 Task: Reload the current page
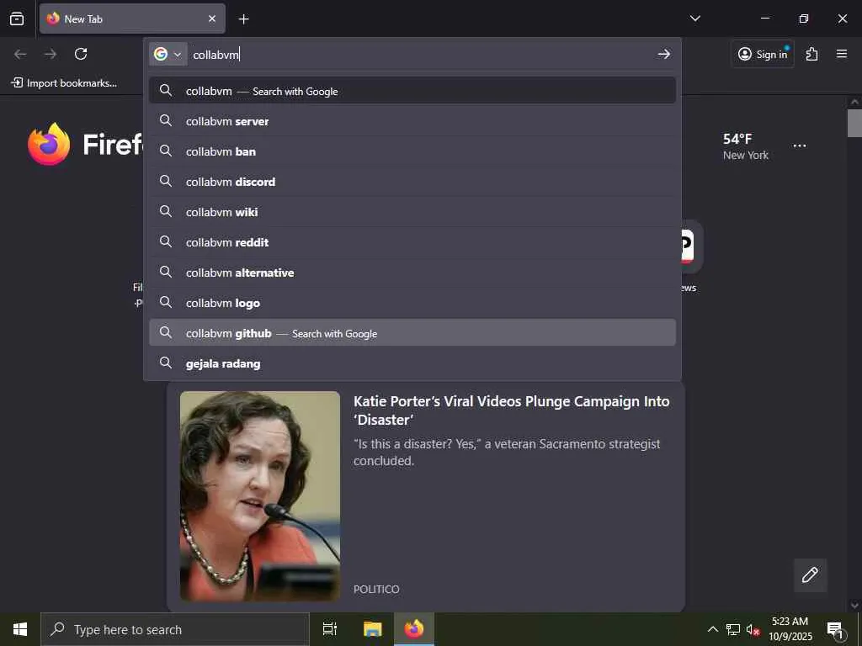click(x=81, y=54)
